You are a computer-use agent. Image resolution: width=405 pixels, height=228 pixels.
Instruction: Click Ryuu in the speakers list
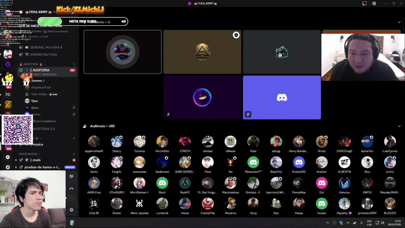pyautogui.click(x=34, y=101)
